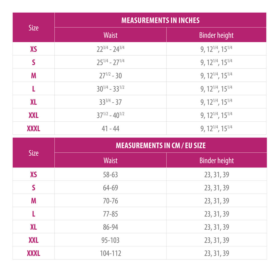Select the waist range "70-76"

pos(110,201)
